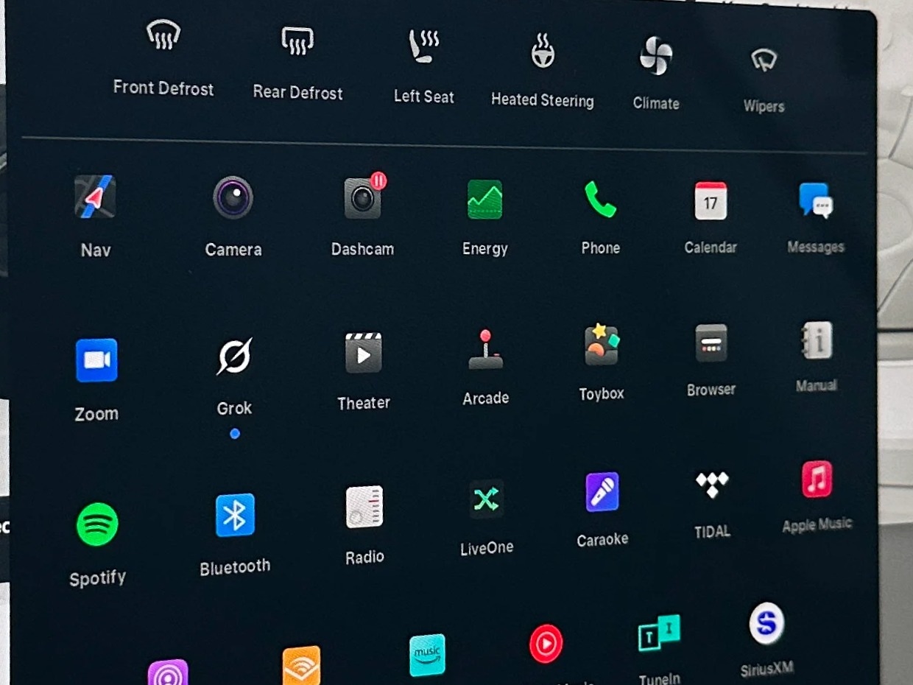Enable Heated Steering
Viewport: 913px width, 685px height.
543,52
